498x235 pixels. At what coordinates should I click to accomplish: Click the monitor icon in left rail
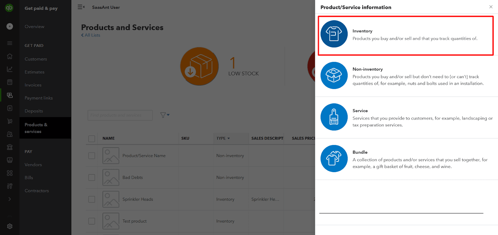click(x=10, y=160)
